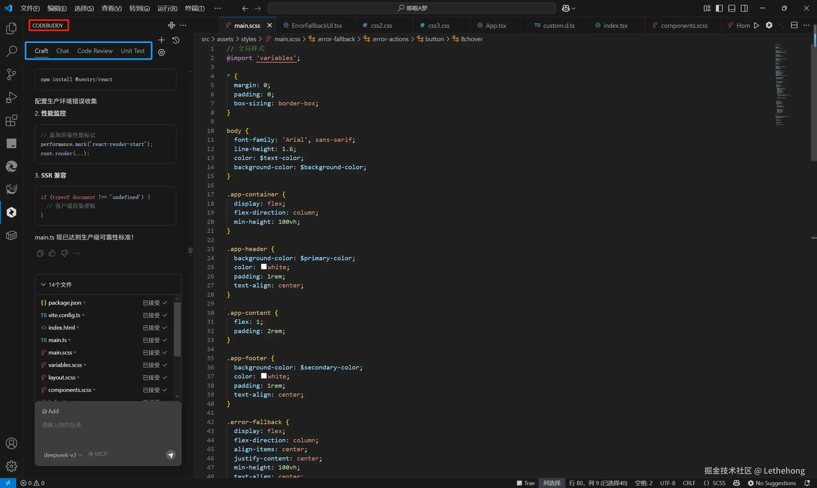Like the response with thumbs up
The width and height of the screenshot is (817, 488).
(52, 253)
